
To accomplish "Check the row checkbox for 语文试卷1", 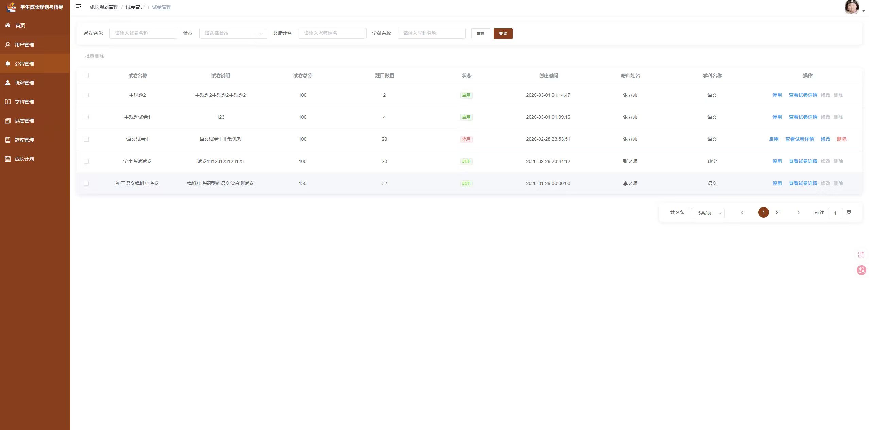I will pos(86,139).
